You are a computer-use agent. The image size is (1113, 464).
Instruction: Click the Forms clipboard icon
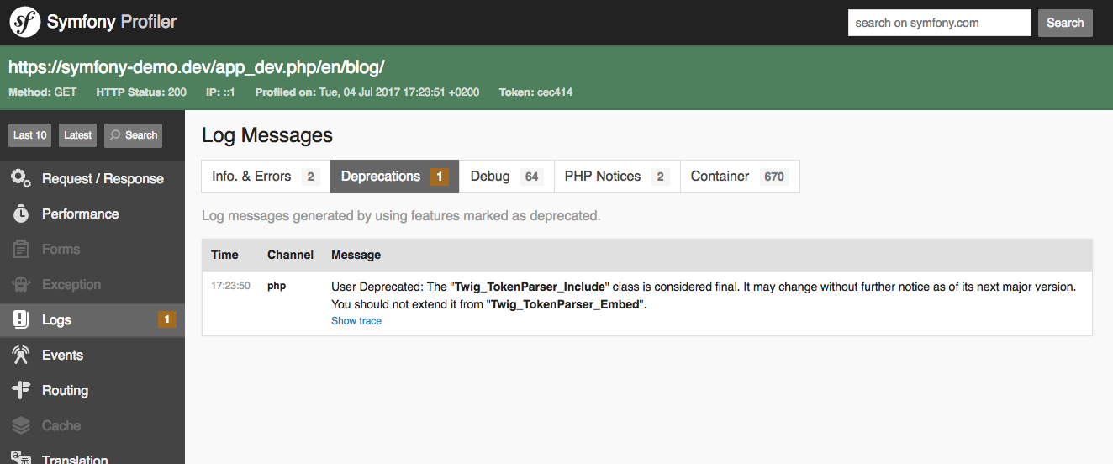[21, 249]
